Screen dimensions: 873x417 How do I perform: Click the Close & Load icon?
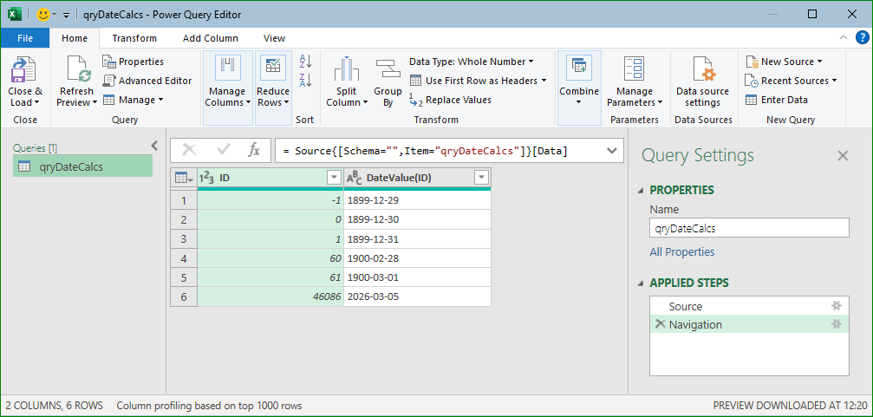(x=23, y=70)
